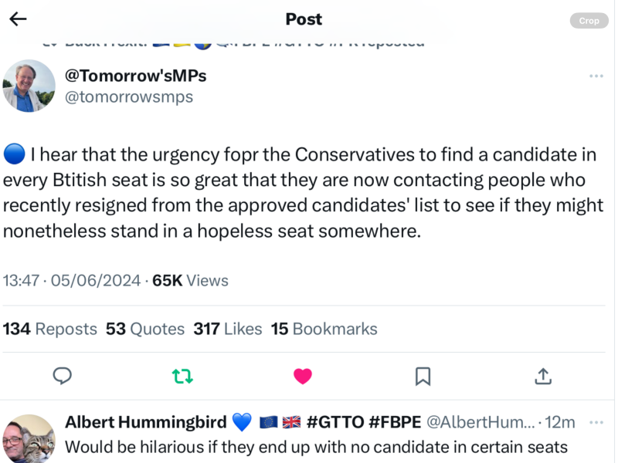
Task: Click the back arrow icon
Action: [18, 20]
